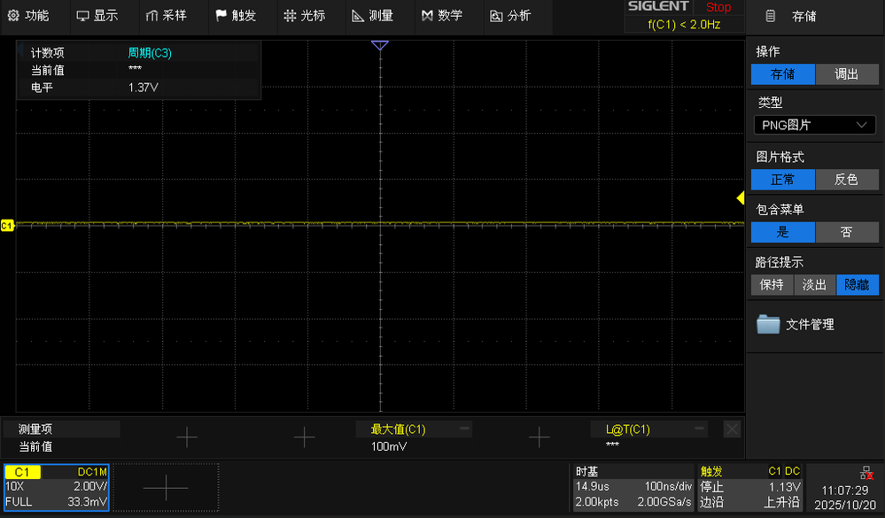Add measurement in second empty plus slot
Screen dimensions: 885x518
(x=304, y=437)
